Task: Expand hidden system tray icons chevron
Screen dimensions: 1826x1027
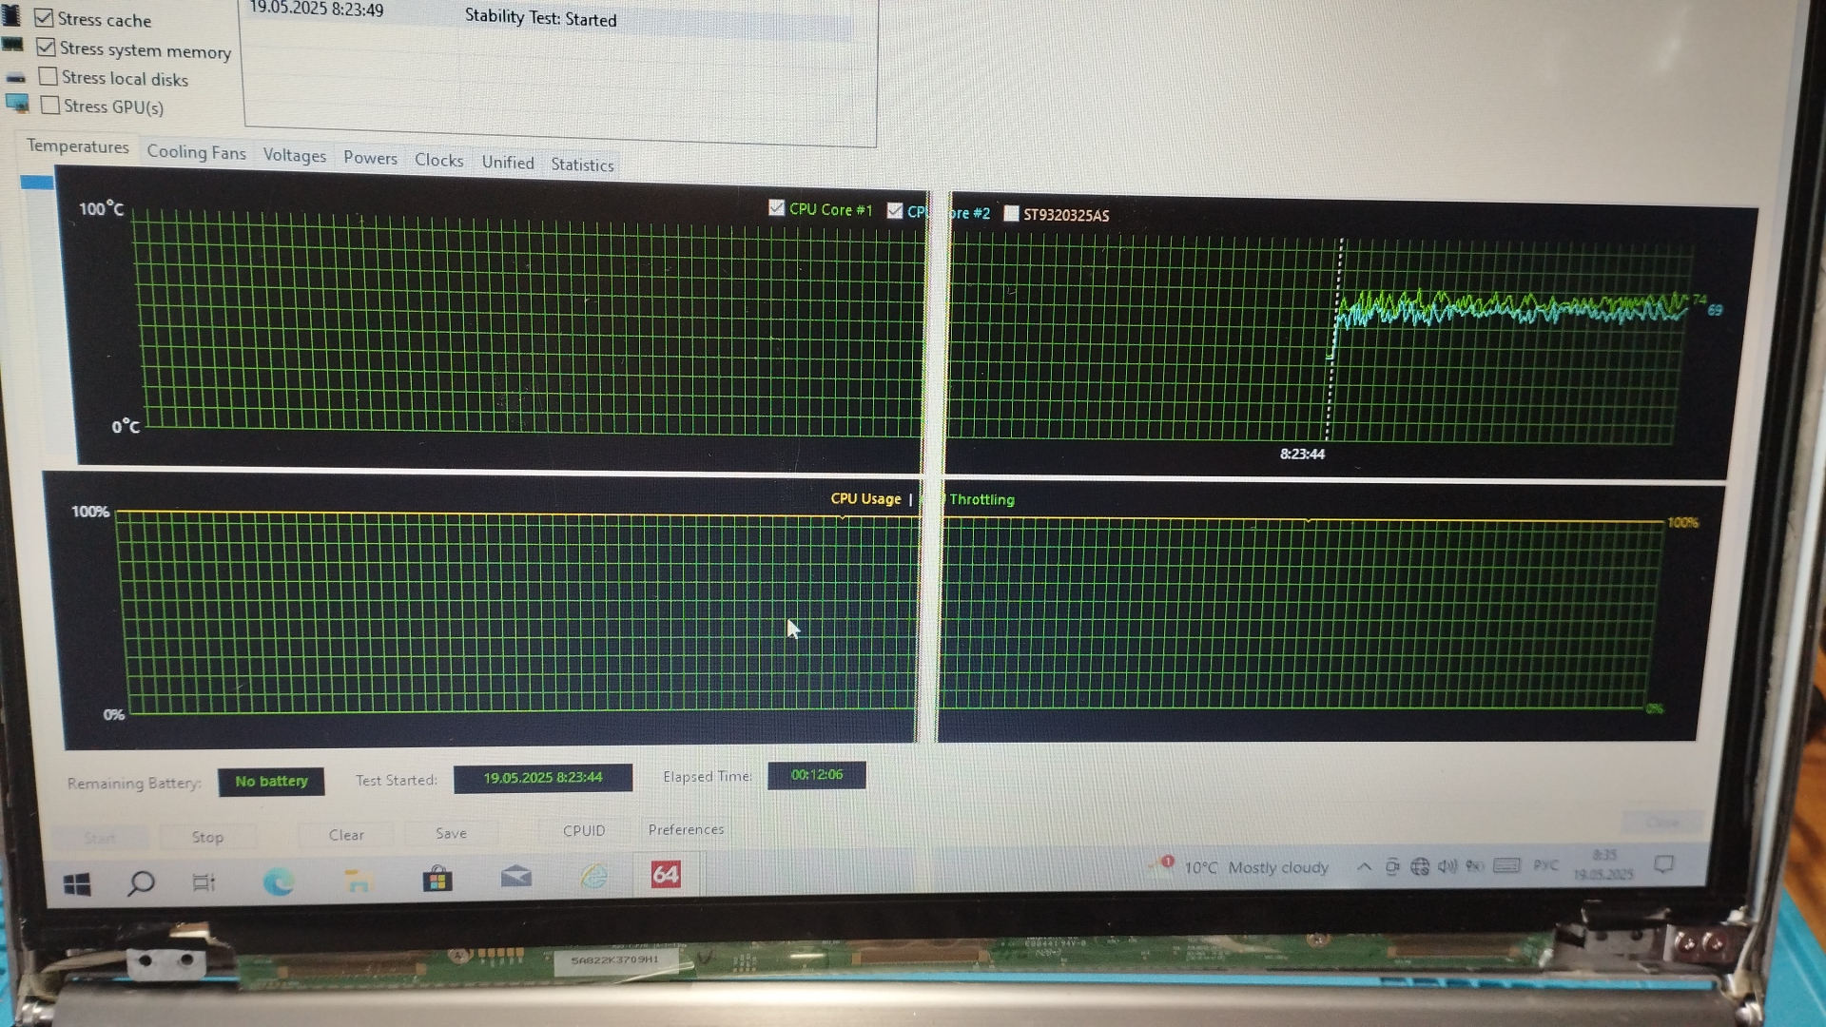Action: coord(1364,867)
